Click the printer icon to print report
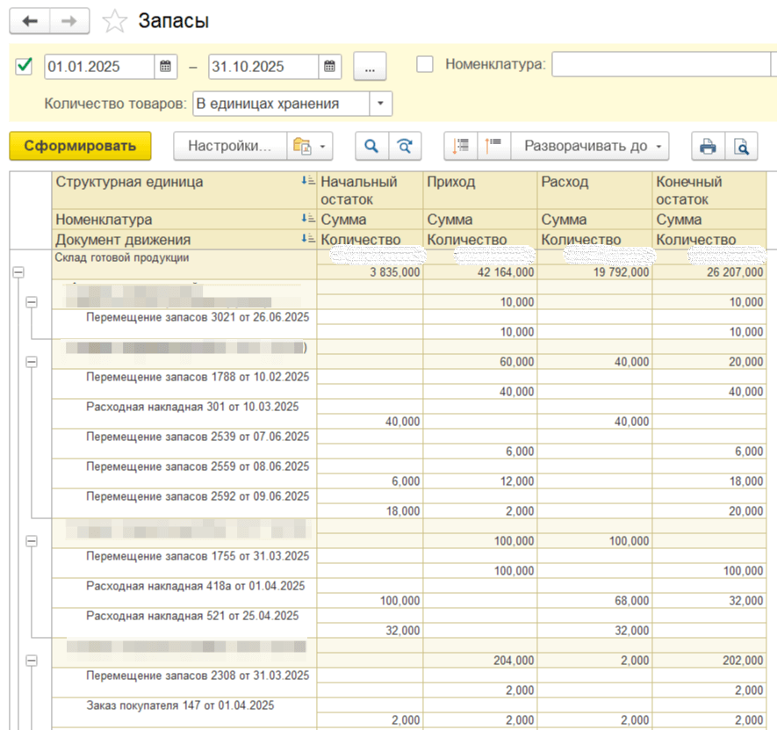Screen dimensions: 777x730 (x=708, y=147)
